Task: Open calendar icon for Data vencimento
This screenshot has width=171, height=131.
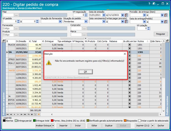Action: pyautogui.click(x=126, y=22)
